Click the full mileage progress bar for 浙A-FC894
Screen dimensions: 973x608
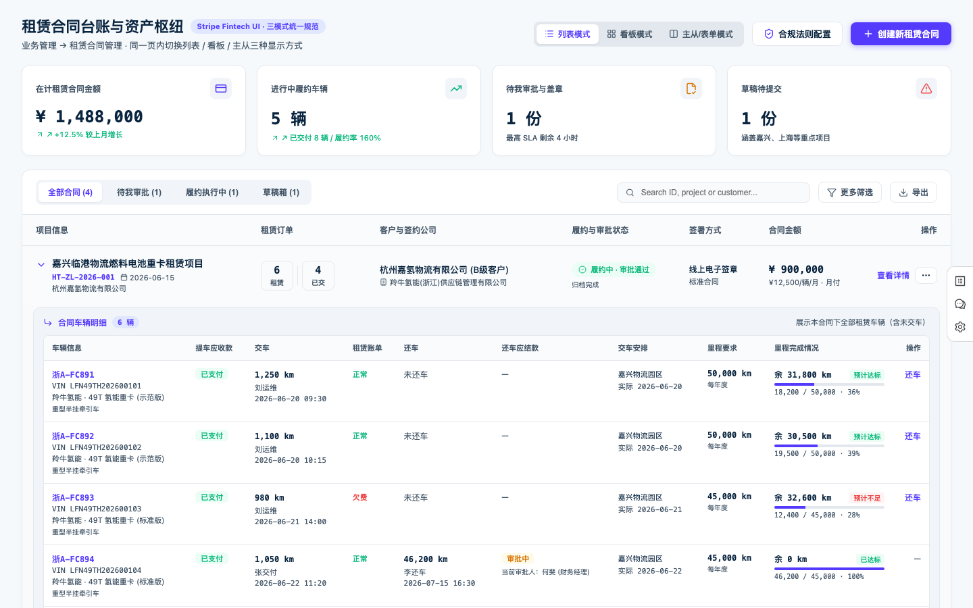click(x=829, y=569)
